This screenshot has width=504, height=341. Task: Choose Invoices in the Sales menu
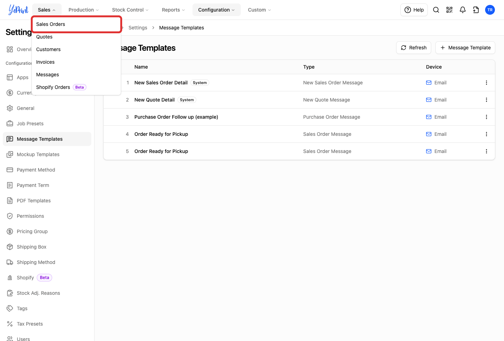click(x=76, y=62)
